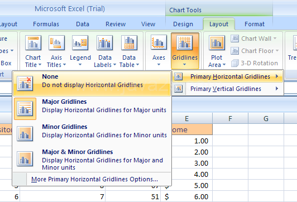Expand Primary Horizontal Gridlines submenu arrow
This screenshot has height=202, width=297.
[277, 76]
